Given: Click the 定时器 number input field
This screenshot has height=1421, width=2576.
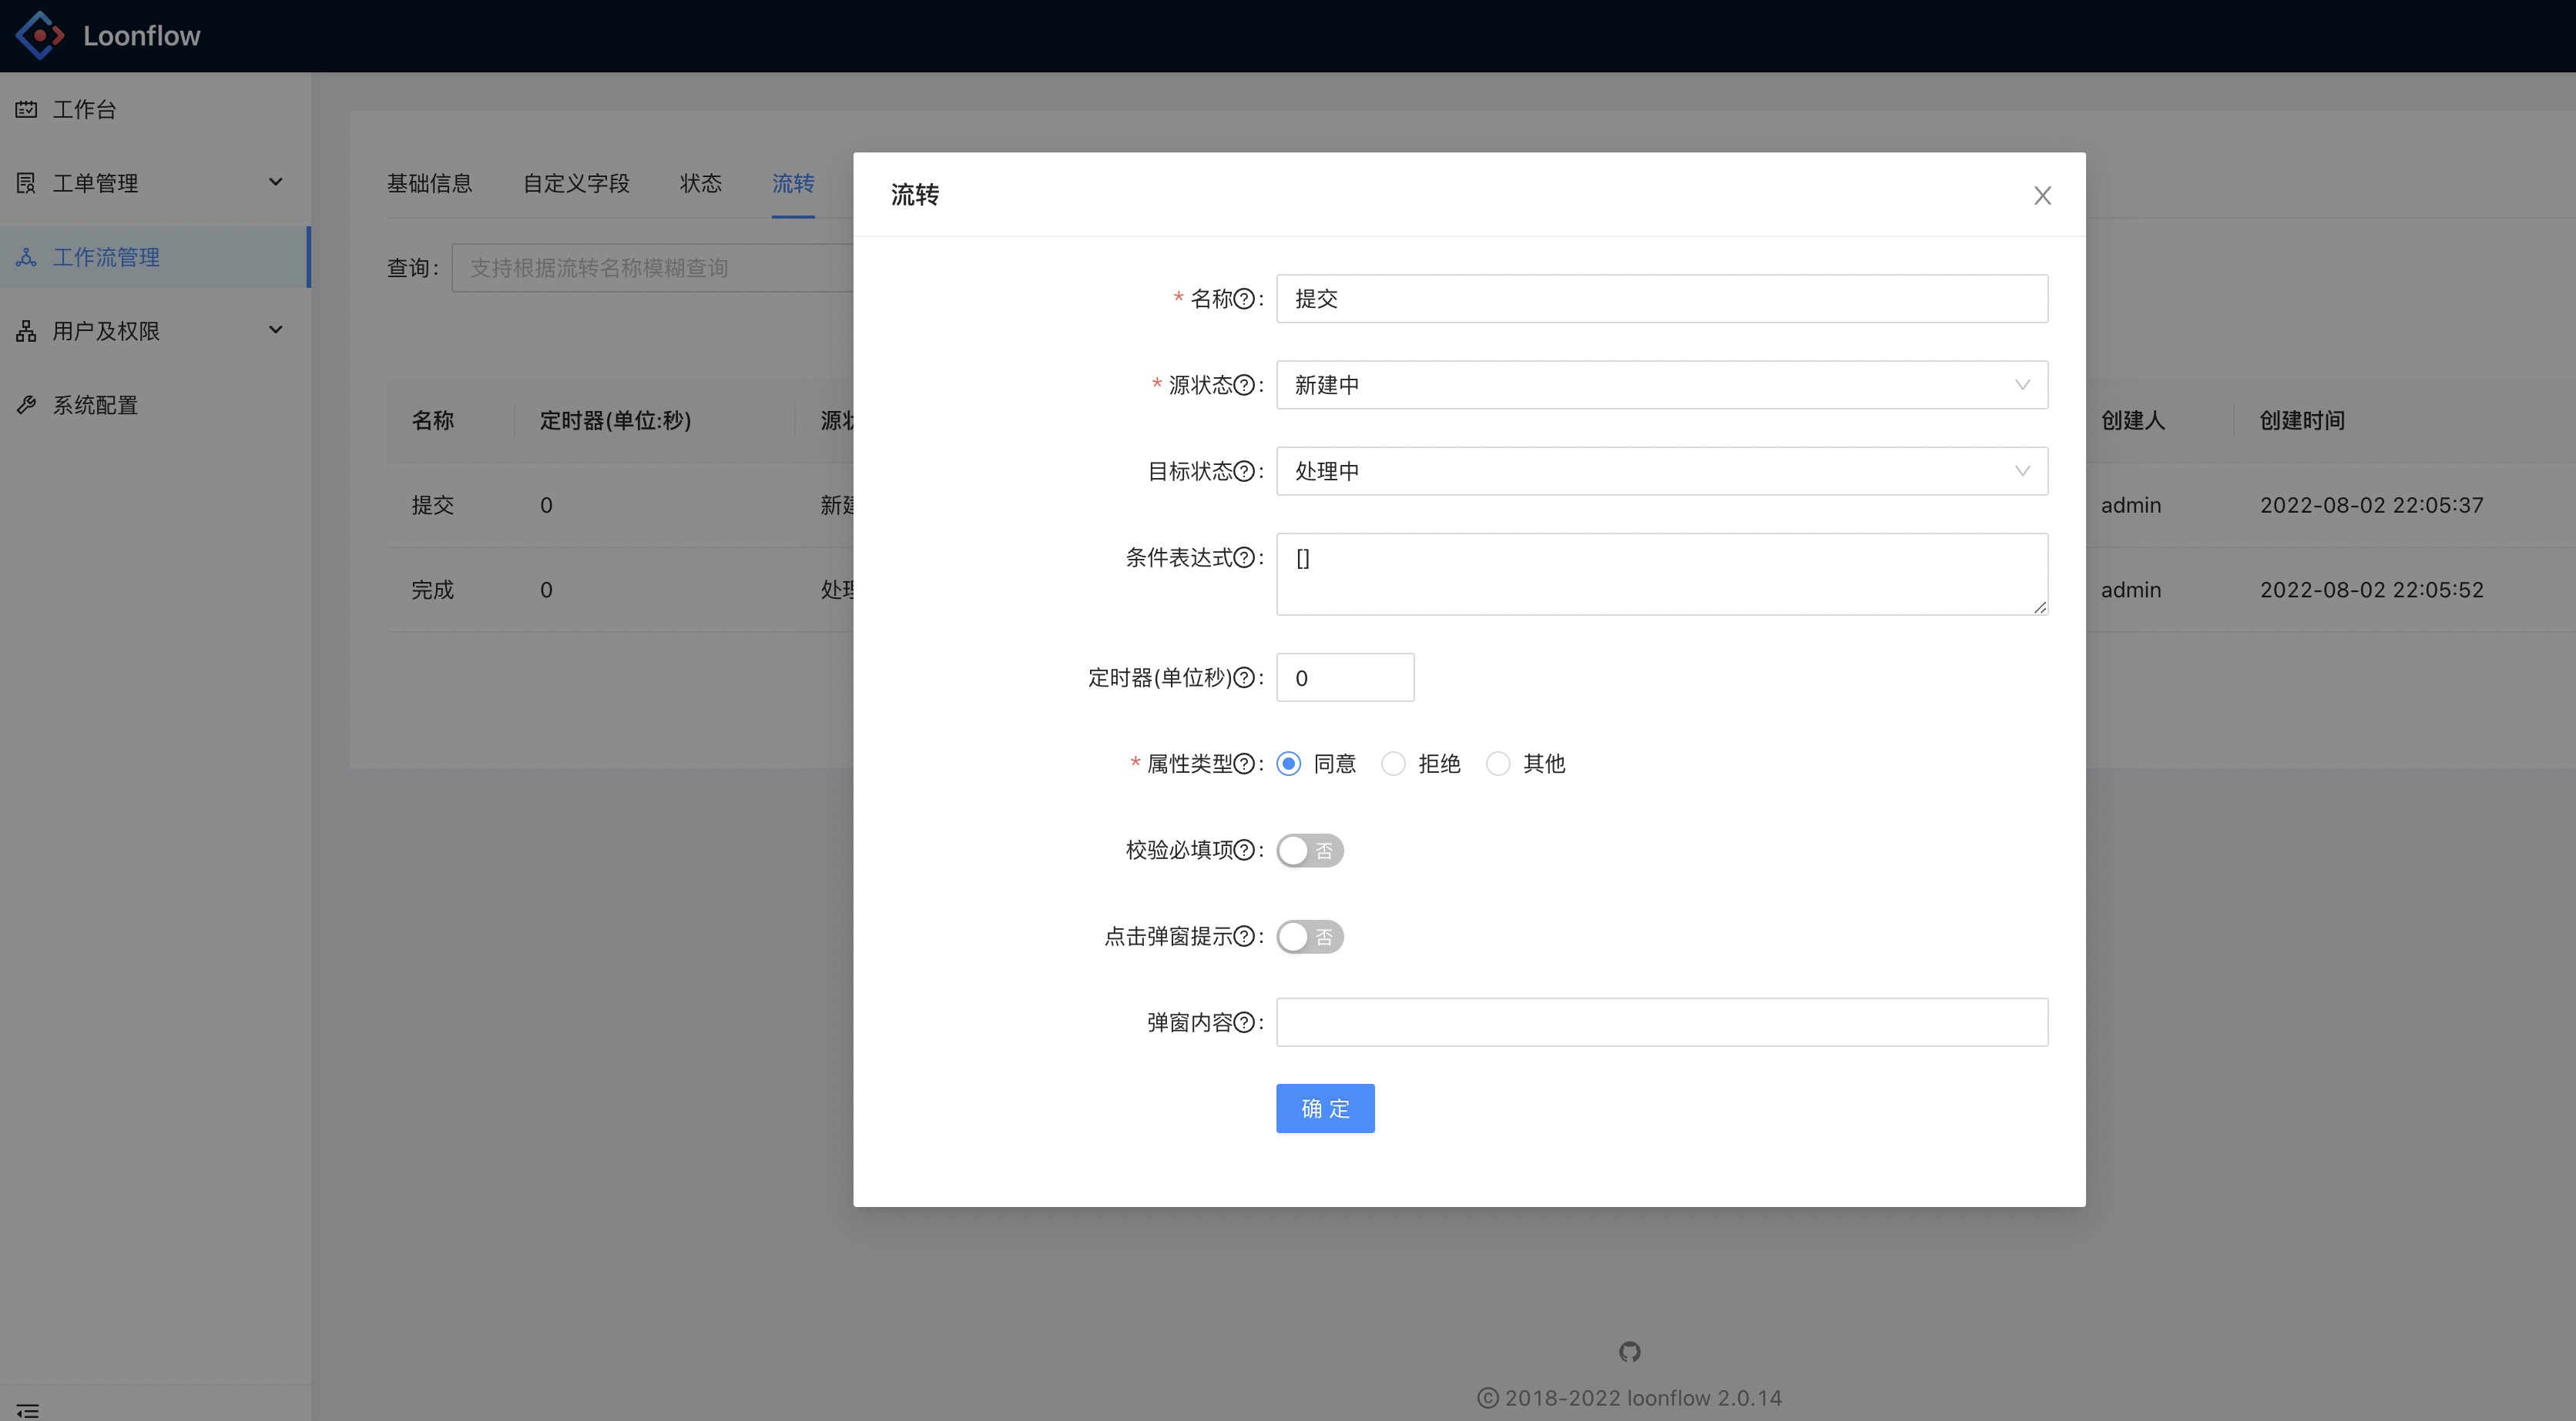Looking at the screenshot, I should pyautogui.click(x=1345, y=677).
